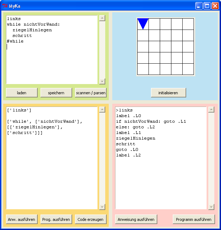Click 'Programm ausführen' in the pink panel
The height and width of the screenshot is (230, 221).
tap(194, 219)
